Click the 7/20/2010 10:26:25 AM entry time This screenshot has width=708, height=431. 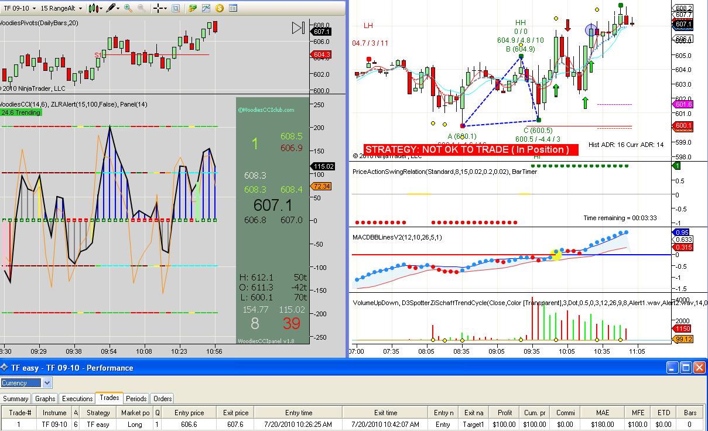pos(299,425)
